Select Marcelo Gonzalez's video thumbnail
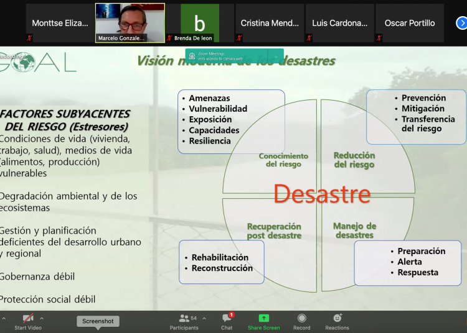The width and height of the screenshot is (467, 333). (x=130, y=22)
